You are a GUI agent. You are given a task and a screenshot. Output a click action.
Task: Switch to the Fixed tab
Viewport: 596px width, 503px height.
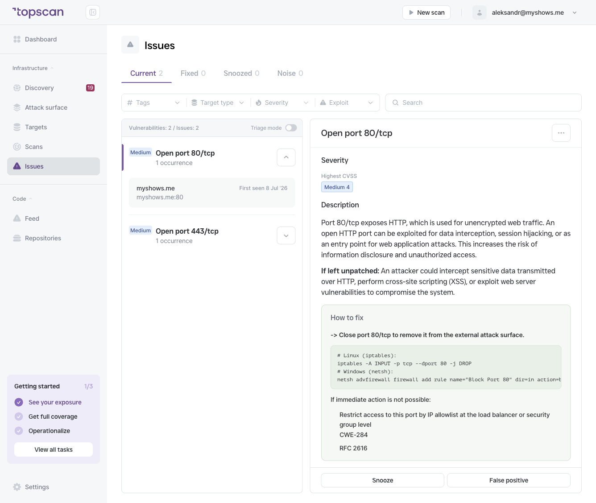[x=193, y=73]
